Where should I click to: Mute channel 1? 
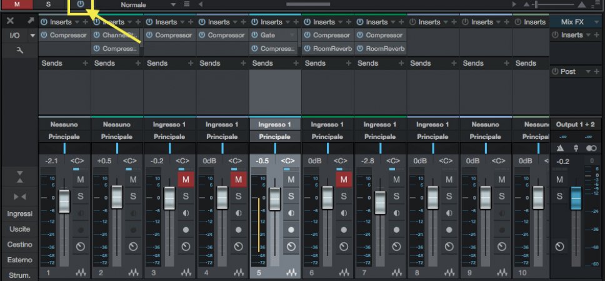[x=80, y=180]
